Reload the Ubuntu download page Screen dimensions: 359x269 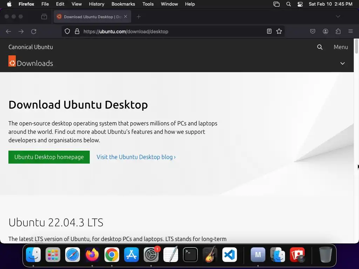(34, 31)
